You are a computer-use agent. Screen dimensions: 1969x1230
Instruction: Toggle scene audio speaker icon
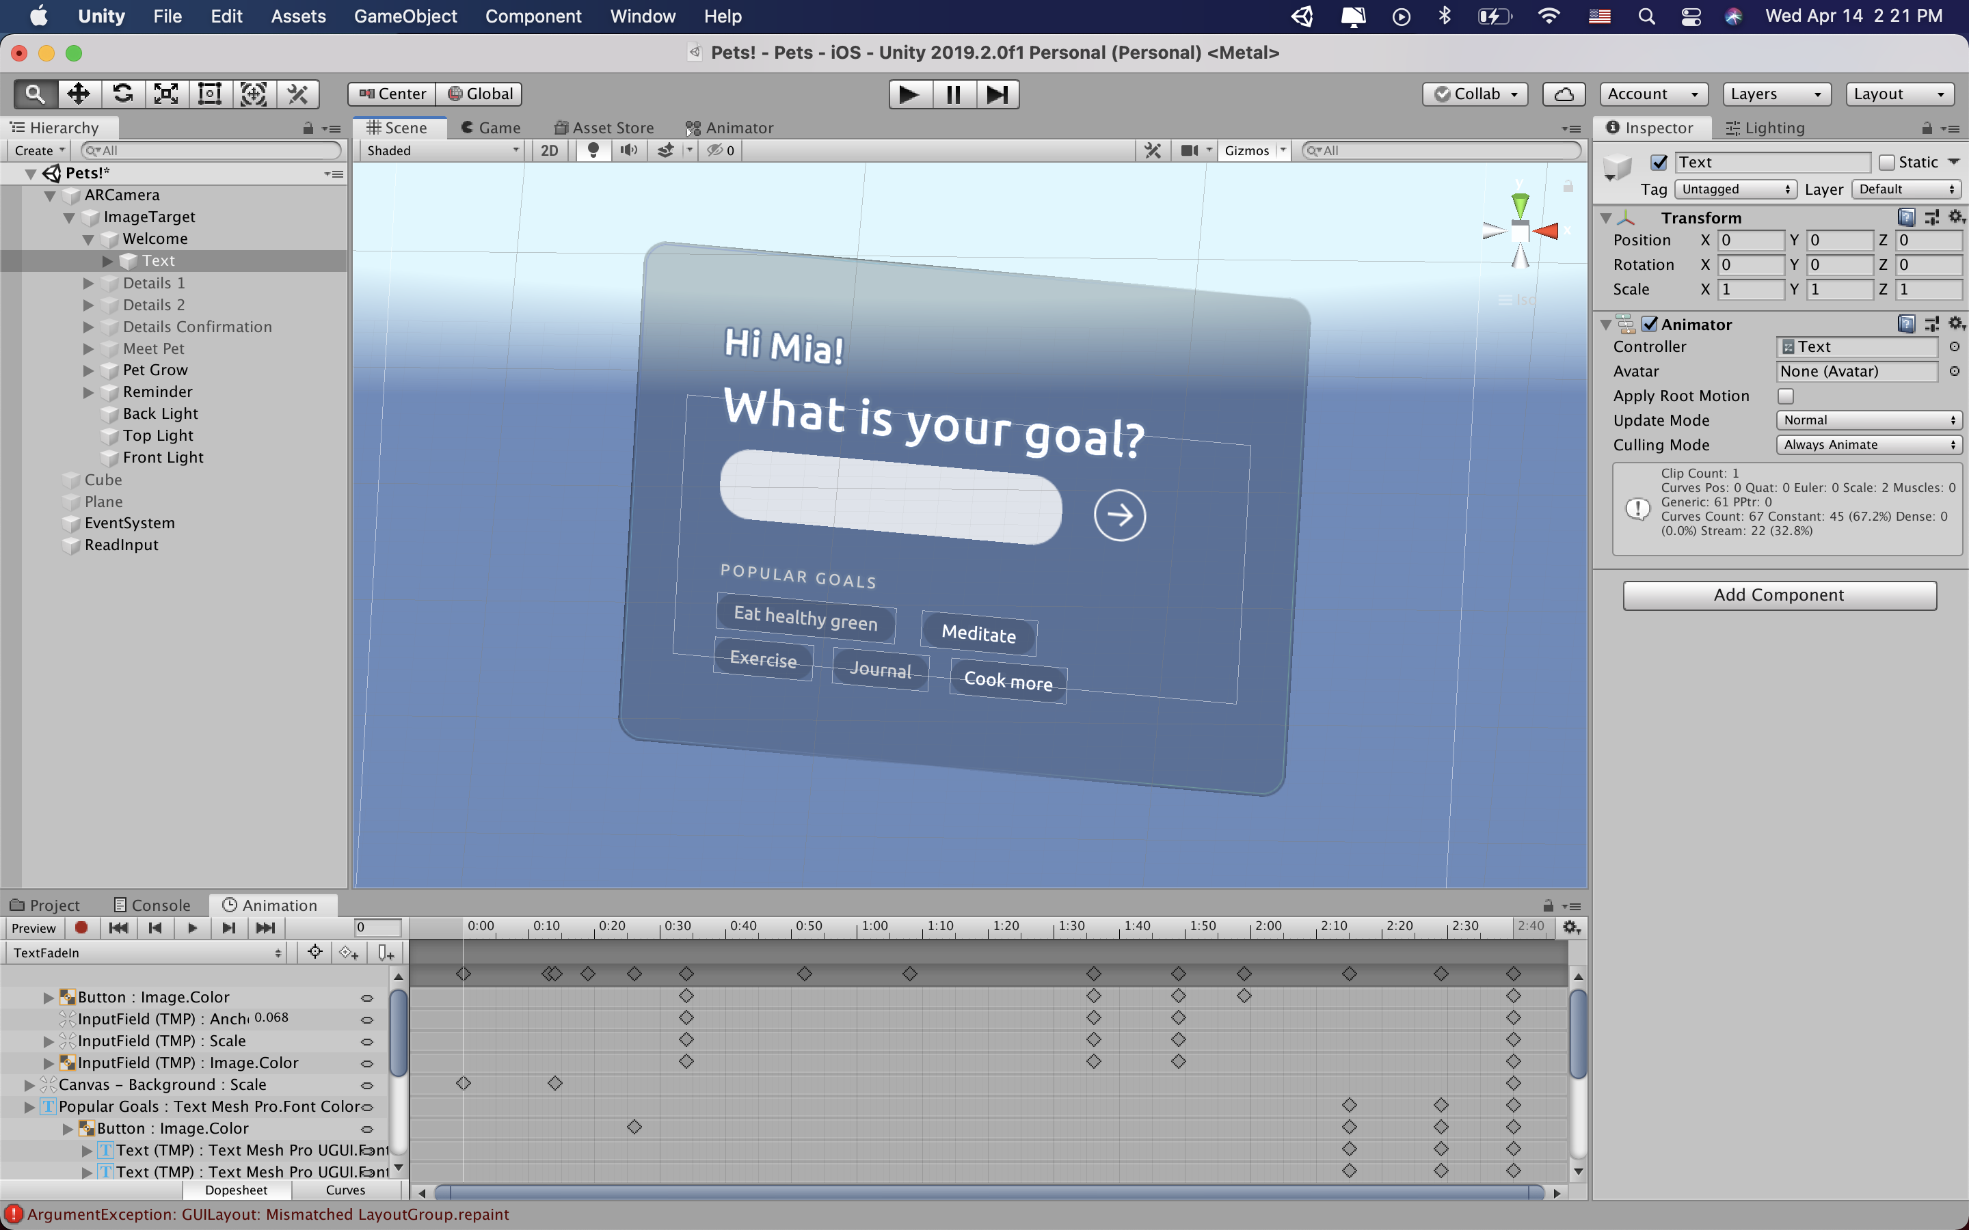(x=629, y=150)
